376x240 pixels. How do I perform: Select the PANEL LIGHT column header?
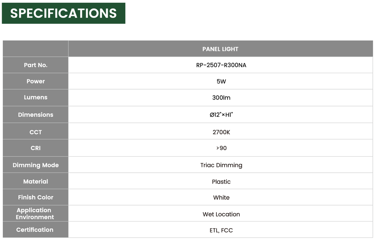[x=221, y=49]
